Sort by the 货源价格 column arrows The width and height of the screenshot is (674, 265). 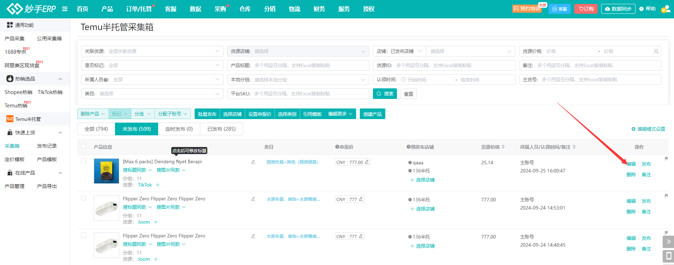point(503,147)
